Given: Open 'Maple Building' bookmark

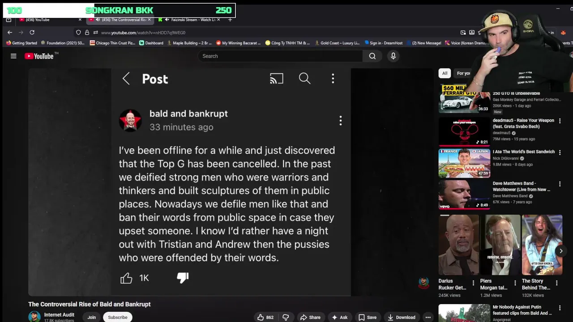Looking at the screenshot, I should 189,43.
